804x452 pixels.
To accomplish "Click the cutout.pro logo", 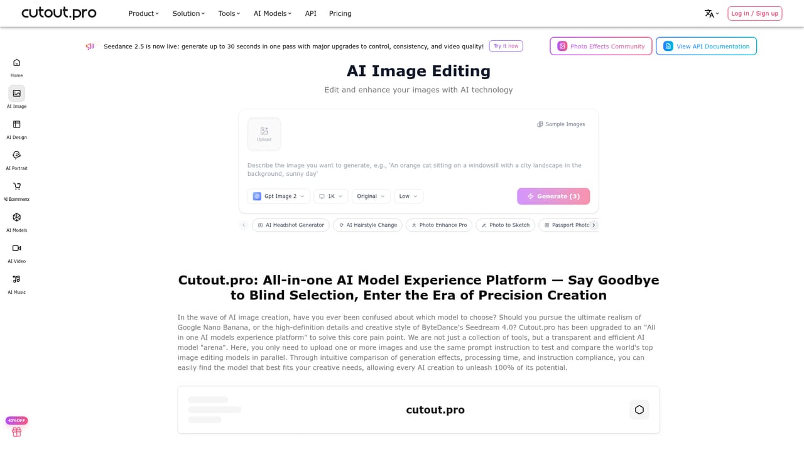I will click(59, 13).
